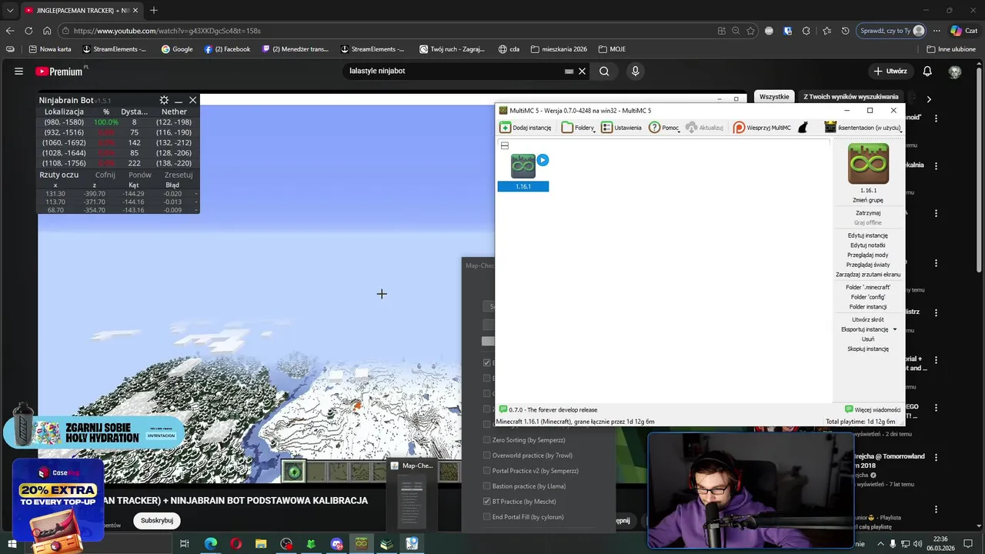Click the Utwórz create button on YouTube
Viewport: 985px width, 554px height.
tap(890, 71)
